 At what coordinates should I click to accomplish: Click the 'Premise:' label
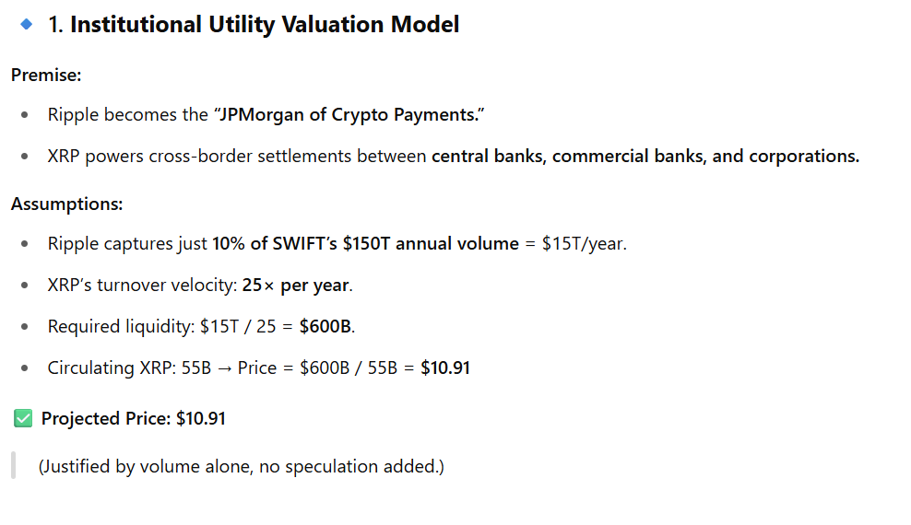[46, 75]
